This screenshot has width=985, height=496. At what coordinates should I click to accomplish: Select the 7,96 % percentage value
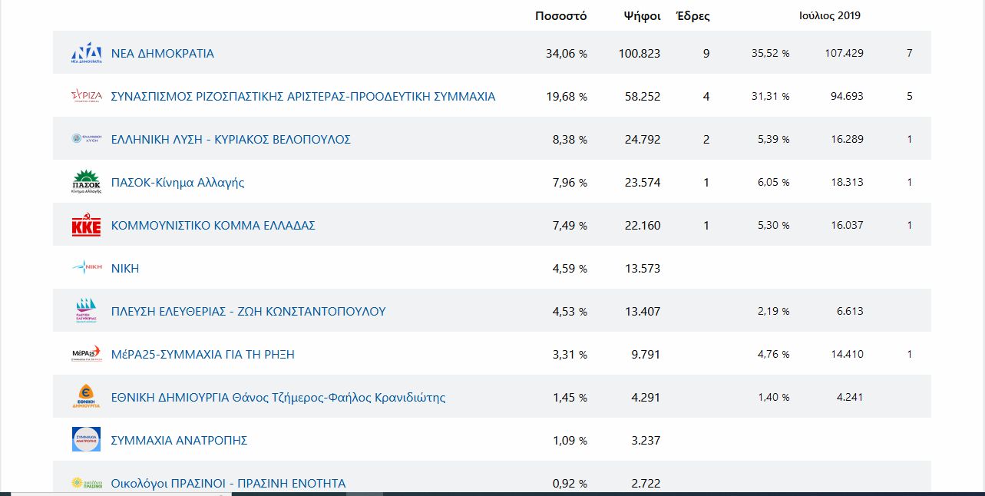[571, 183]
